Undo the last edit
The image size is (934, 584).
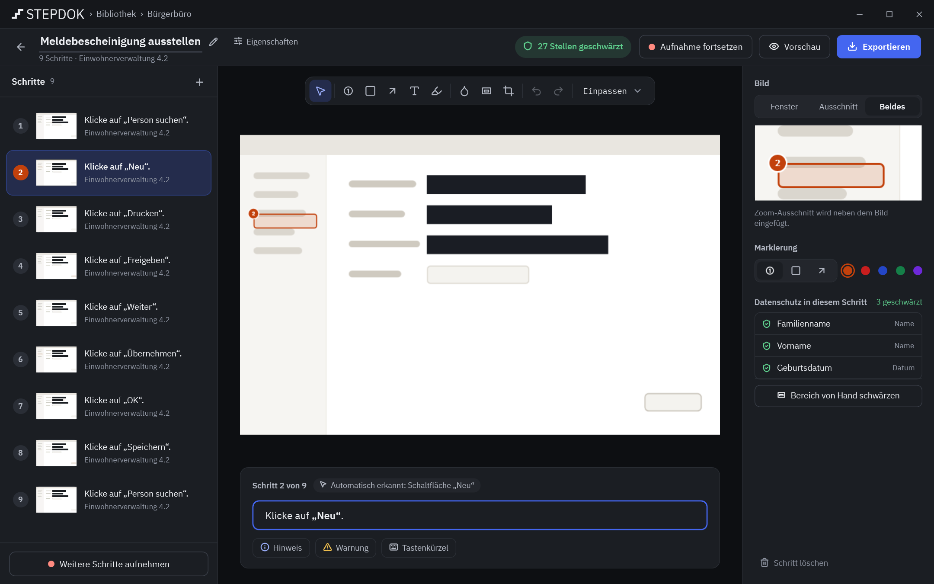click(537, 91)
